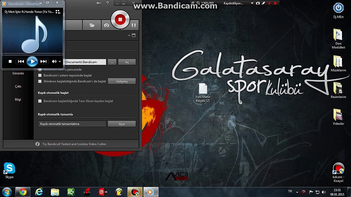
Task: Click the output folder path field
Action: click(85, 62)
